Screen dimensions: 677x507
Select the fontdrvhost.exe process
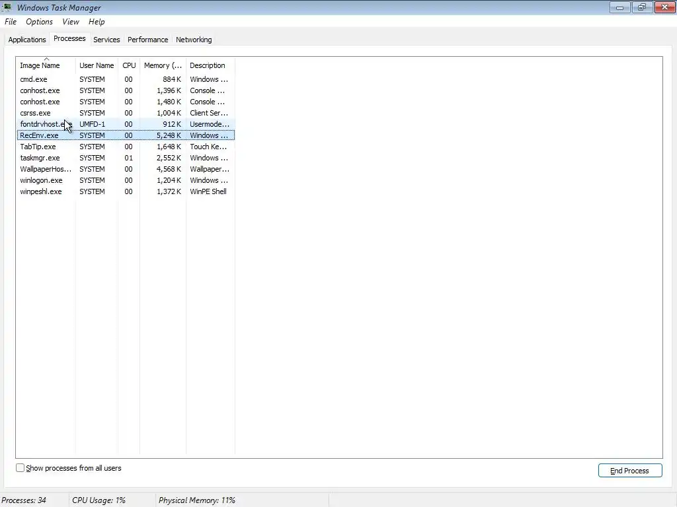126,124
